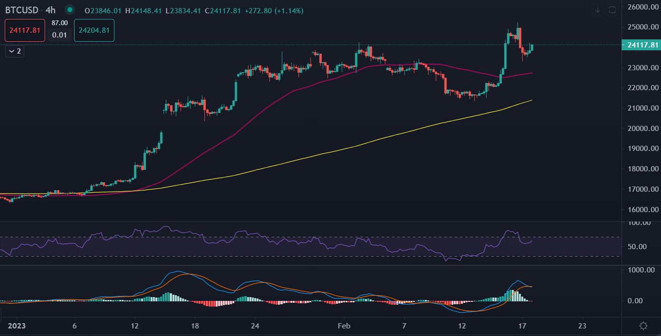This screenshot has height=336, width=661.
Task: Click the 21000.00 price axis label
Action: pos(643,108)
